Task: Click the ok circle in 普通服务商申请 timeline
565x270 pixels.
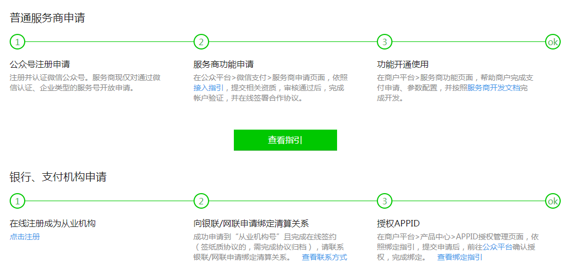Action: coord(553,42)
